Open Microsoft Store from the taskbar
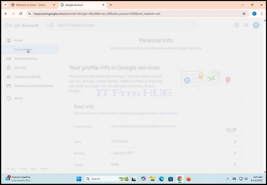This screenshot has width=267, height=185. (170, 179)
